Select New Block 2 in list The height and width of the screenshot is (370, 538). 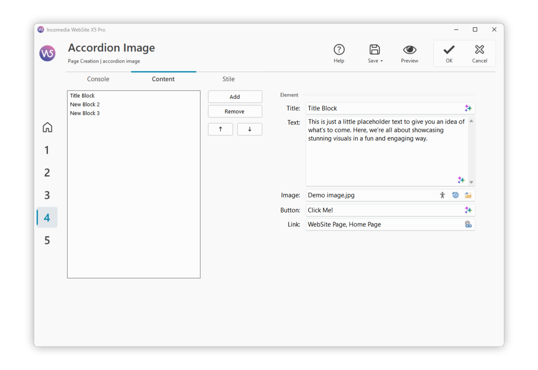(x=85, y=104)
